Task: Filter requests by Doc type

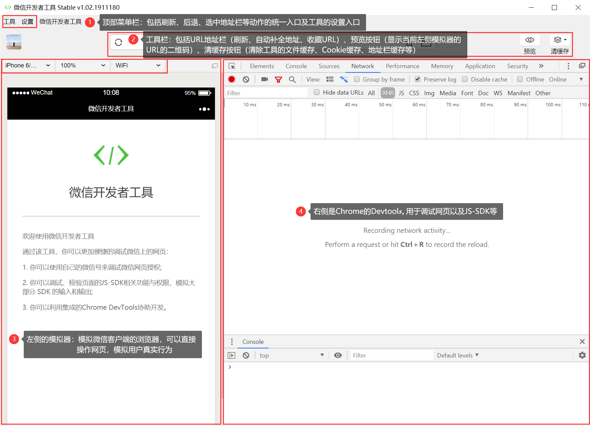Action: pos(483,93)
